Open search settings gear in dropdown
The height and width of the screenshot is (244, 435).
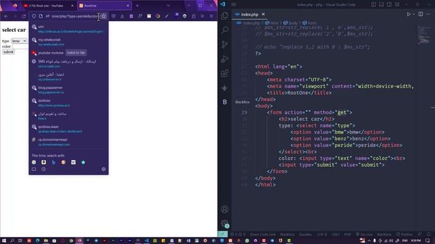click(x=103, y=169)
